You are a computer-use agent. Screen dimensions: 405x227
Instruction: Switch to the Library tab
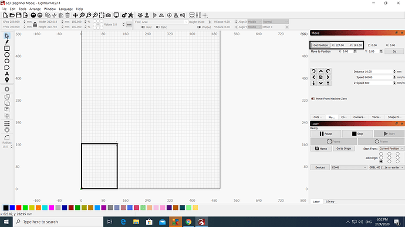click(x=330, y=201)
